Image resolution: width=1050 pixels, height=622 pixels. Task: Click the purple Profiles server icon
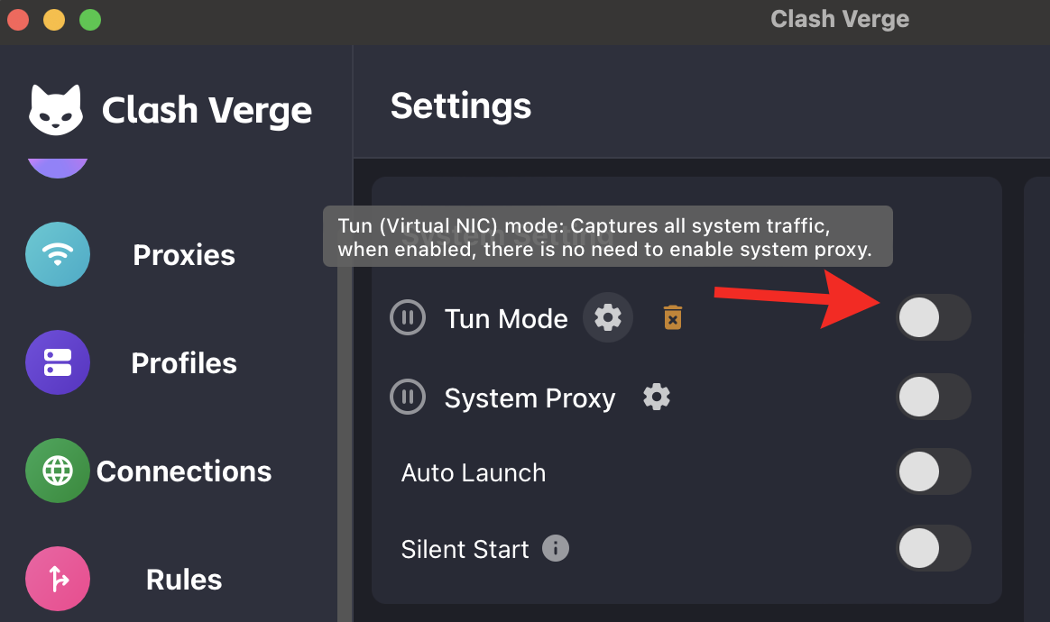point(58,362)
